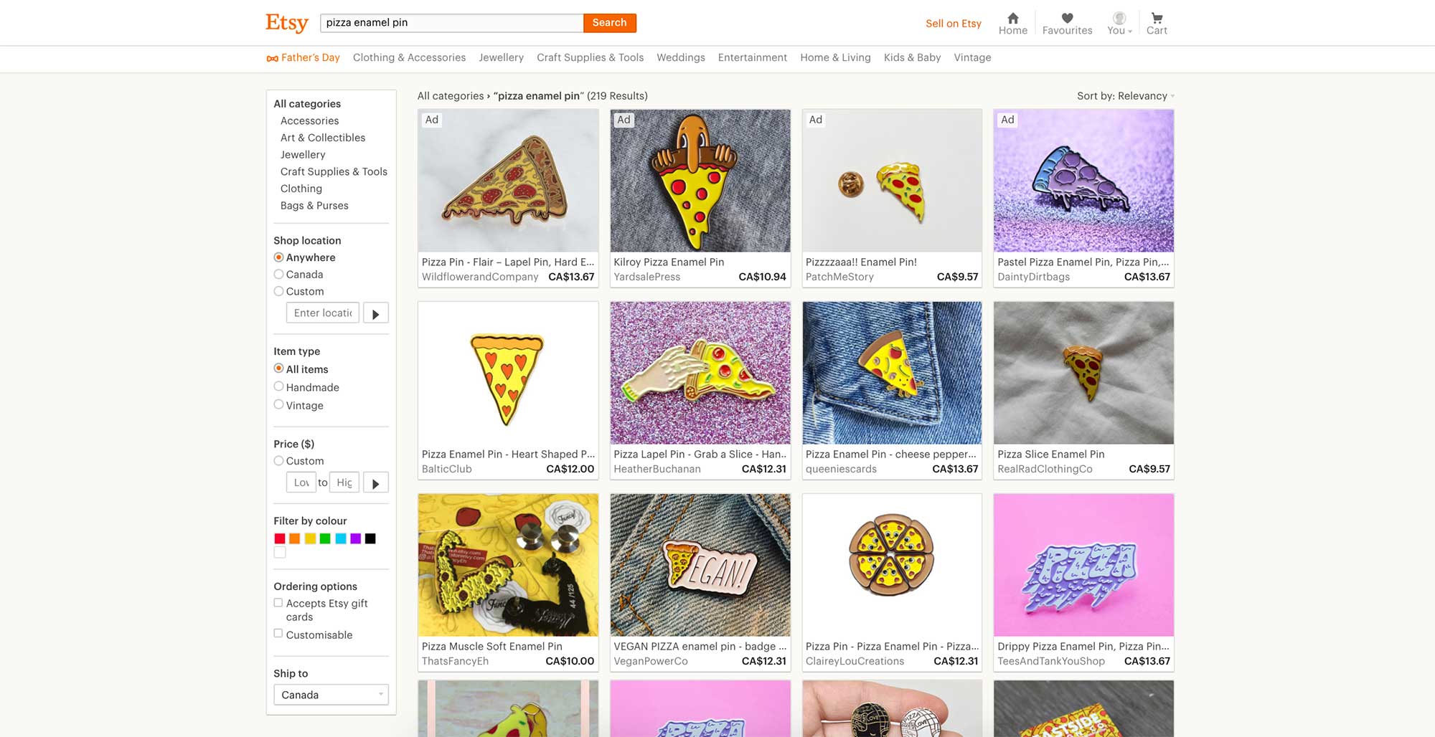Check Accepts Etsy gift cards
The height and width of the screenshot is (737, 1435).
278,603
